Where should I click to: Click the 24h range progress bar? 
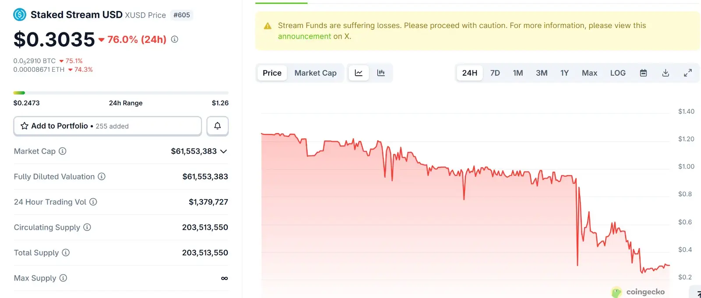[121, 92]
